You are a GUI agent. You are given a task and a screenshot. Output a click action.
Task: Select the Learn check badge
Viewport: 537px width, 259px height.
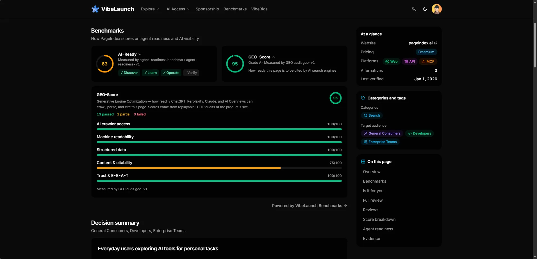(x=150, y=73)
